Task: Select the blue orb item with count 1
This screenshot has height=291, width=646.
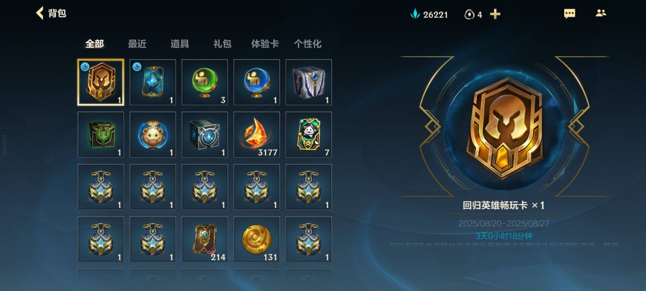Action: (x=257, y=83)
